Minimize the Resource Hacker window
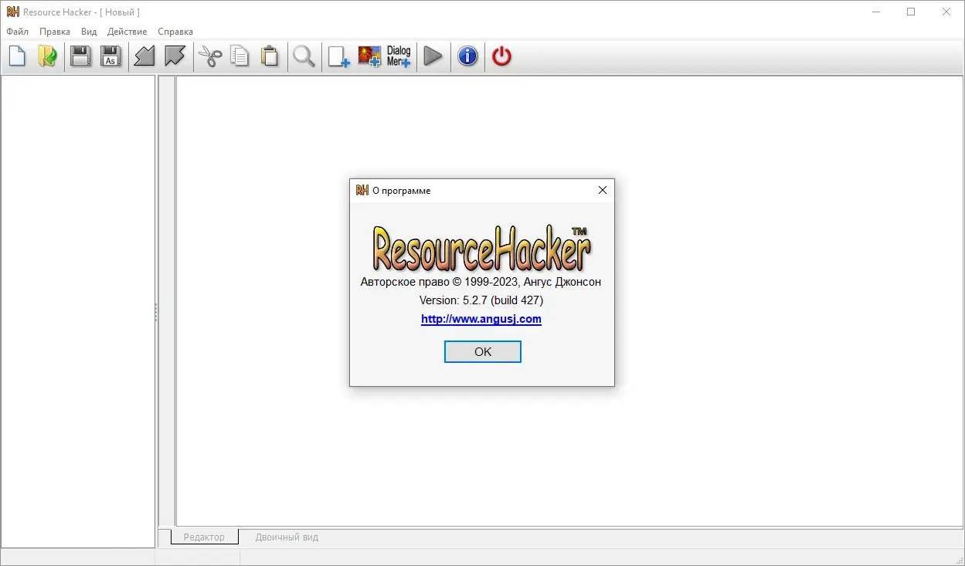The width and height of the screenshot is (965, 566). (876, 12)
